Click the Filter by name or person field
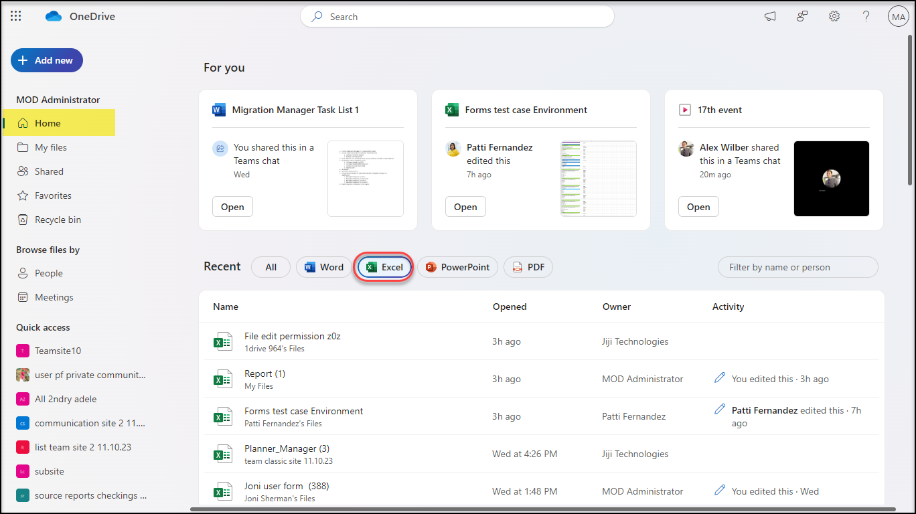Viewport: 916px width, 514px height. click(797, 267)
